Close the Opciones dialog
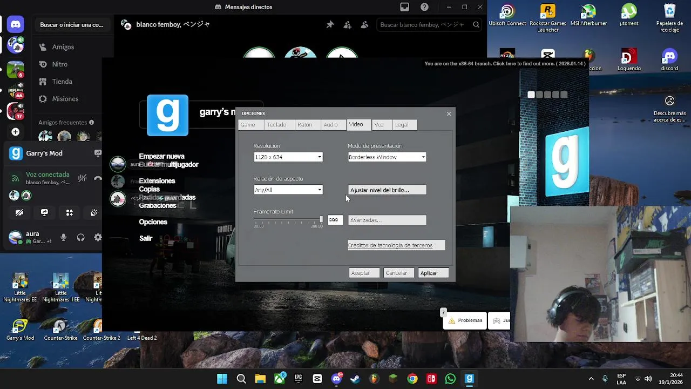 [449, 114]
